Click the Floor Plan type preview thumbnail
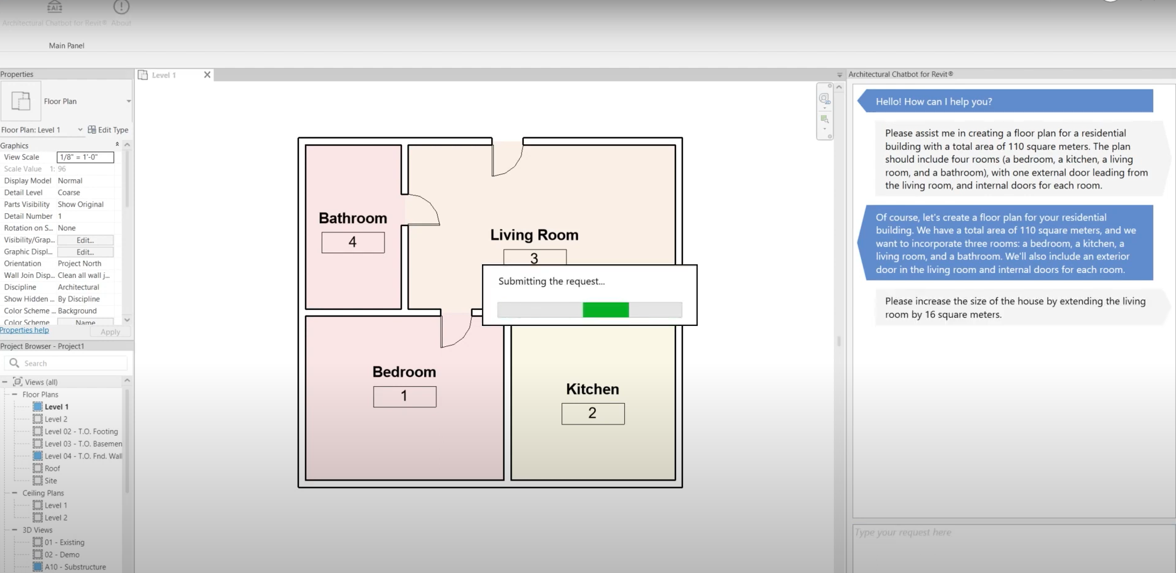1176x573 pixels. pos(21,101)
